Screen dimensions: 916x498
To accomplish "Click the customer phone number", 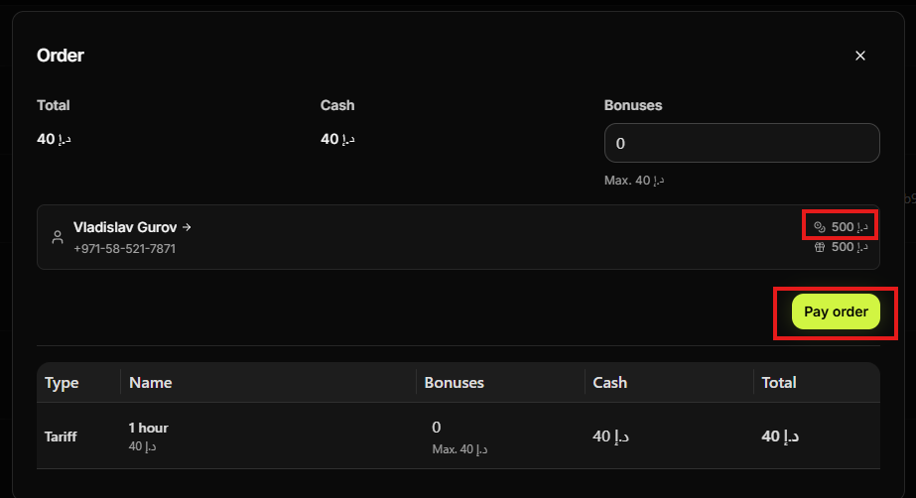I will pyautogui.click(x=124, y=249).
